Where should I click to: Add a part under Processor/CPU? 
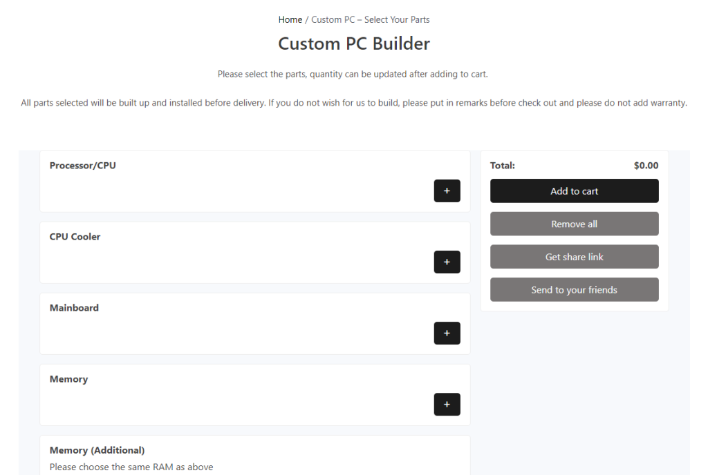(x=447, y=191)
